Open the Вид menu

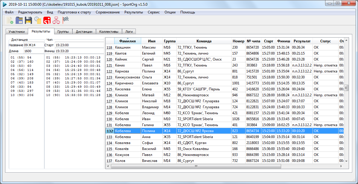[50, 12]
